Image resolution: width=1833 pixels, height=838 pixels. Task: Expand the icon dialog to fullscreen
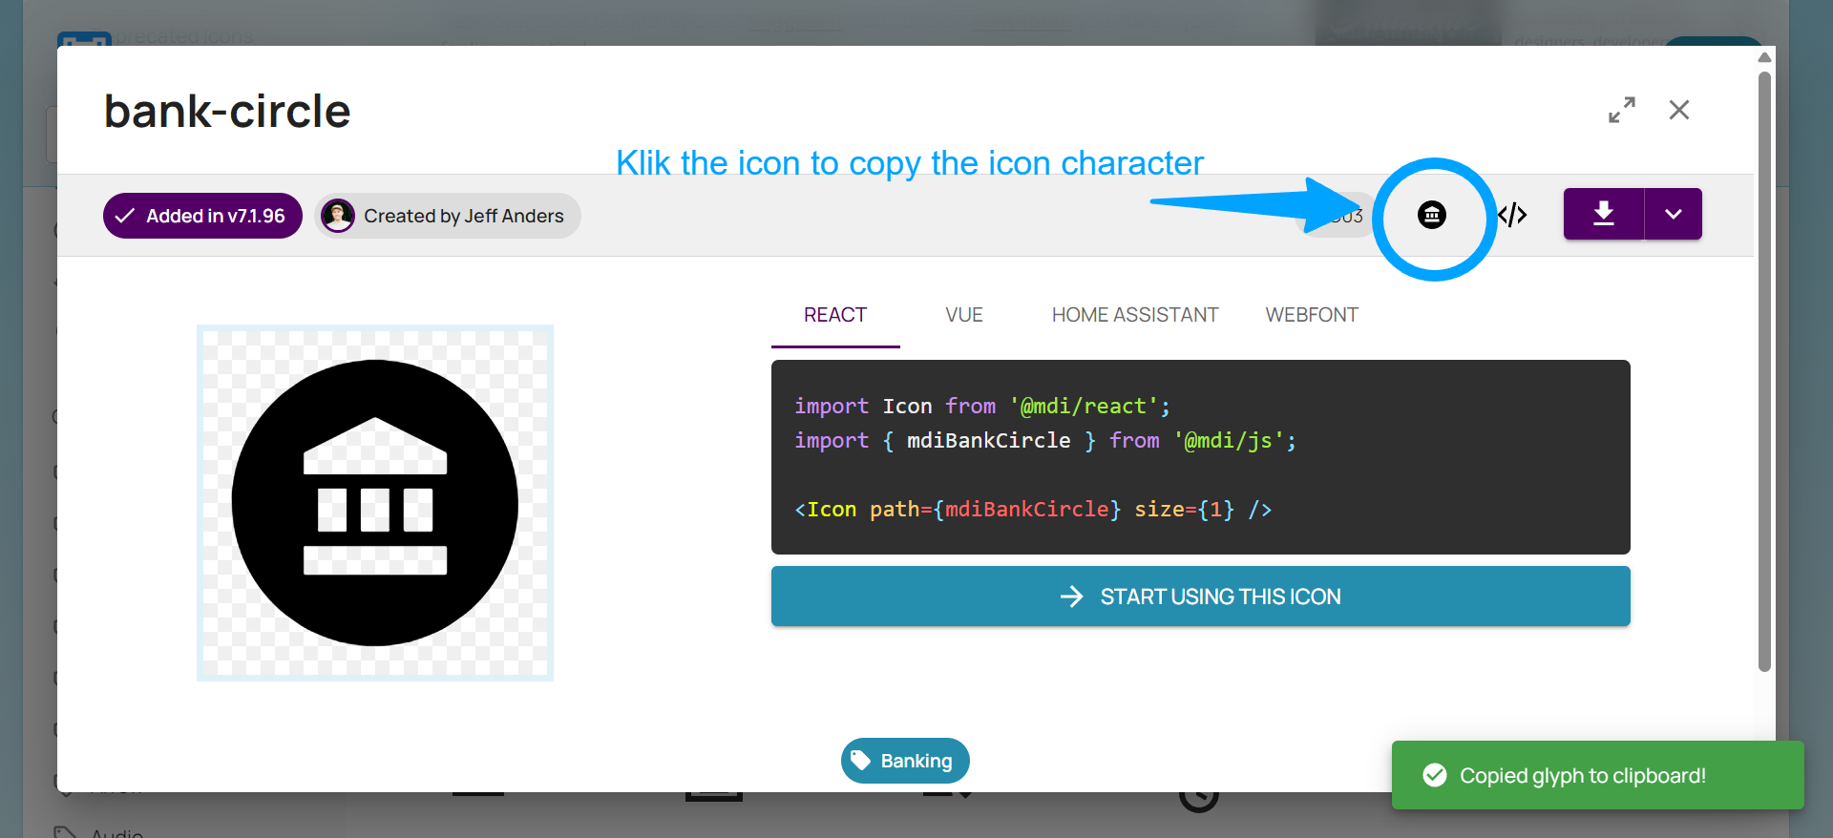[x=1621, y=111]
